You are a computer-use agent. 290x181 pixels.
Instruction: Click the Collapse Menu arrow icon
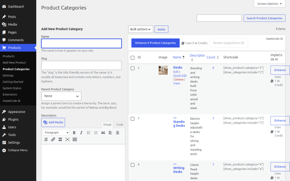click(4, 150)
